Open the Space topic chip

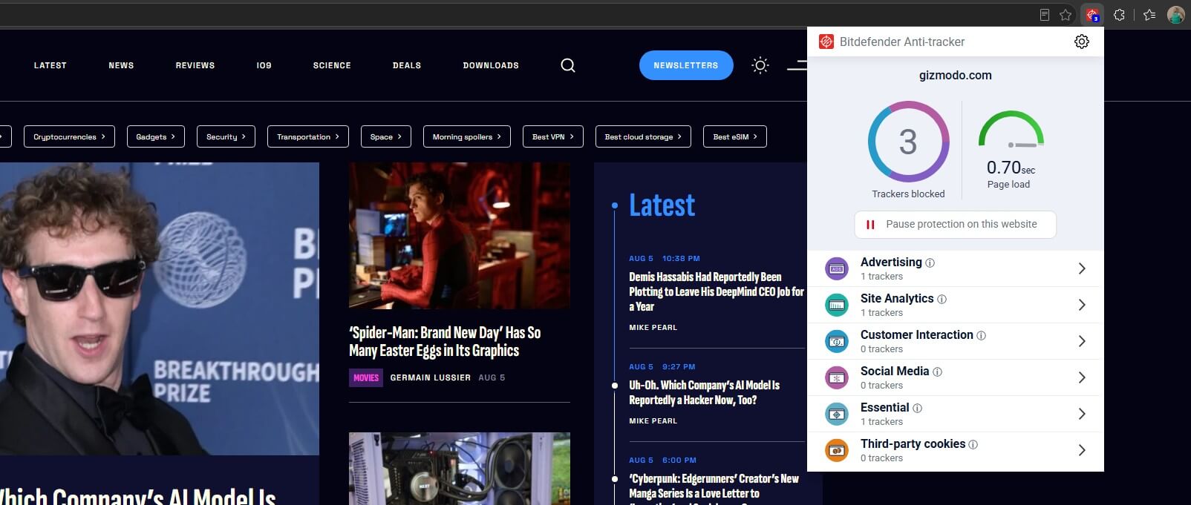click(x=386, y=136)
